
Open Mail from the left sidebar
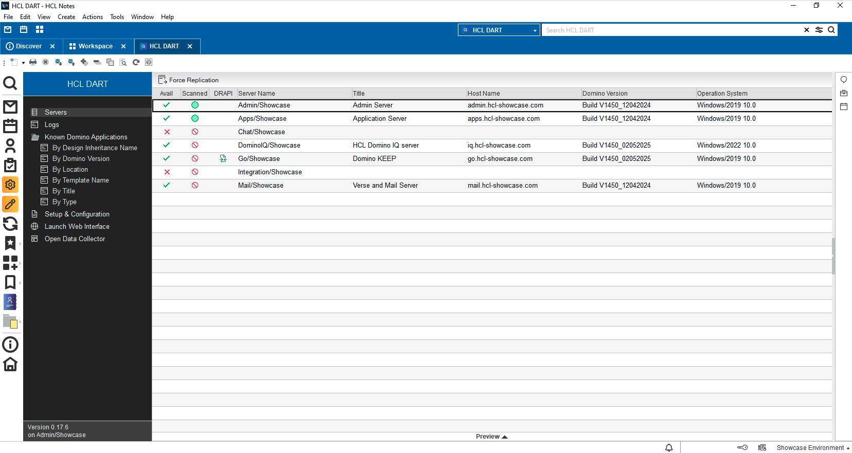[10, 107]
